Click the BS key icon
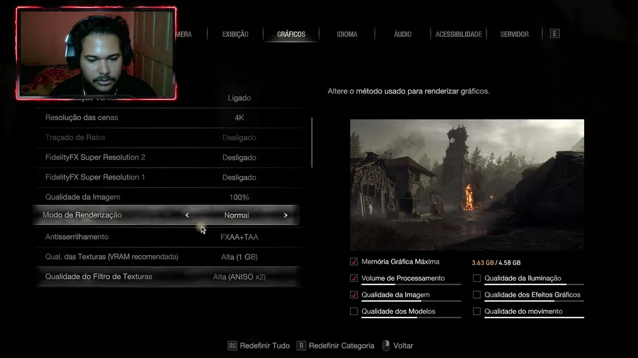The width and height of the screenshot is (638, 358). pos(232,346)
